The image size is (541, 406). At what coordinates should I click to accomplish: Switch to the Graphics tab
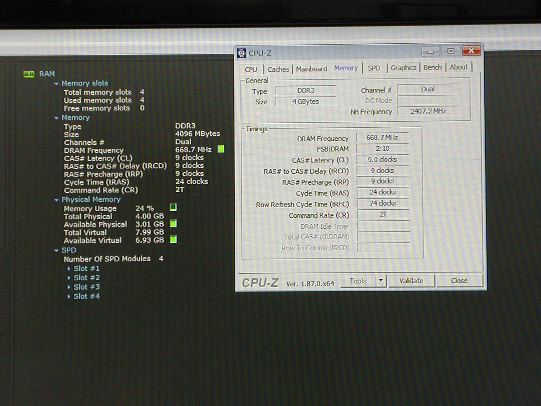[x=403, y=68]
